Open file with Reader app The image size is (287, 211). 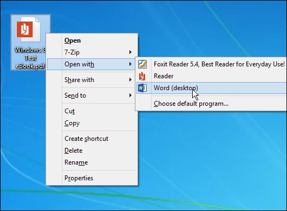211,76
